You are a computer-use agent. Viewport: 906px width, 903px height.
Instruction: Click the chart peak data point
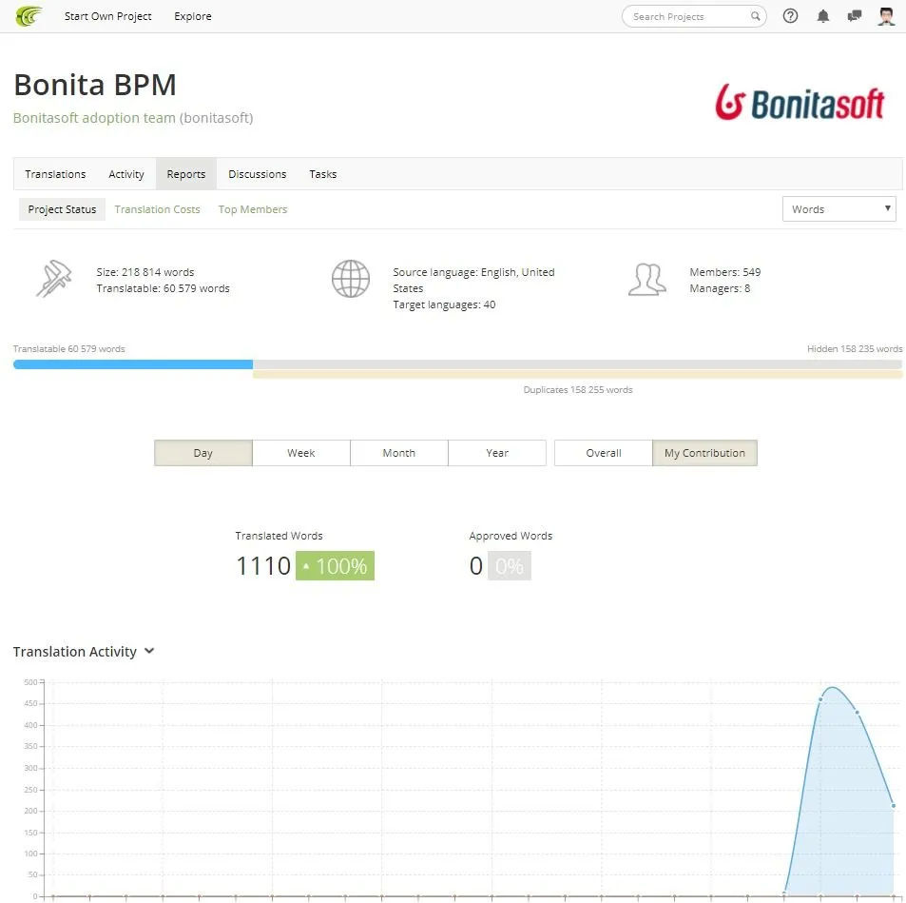click(820, 699)
